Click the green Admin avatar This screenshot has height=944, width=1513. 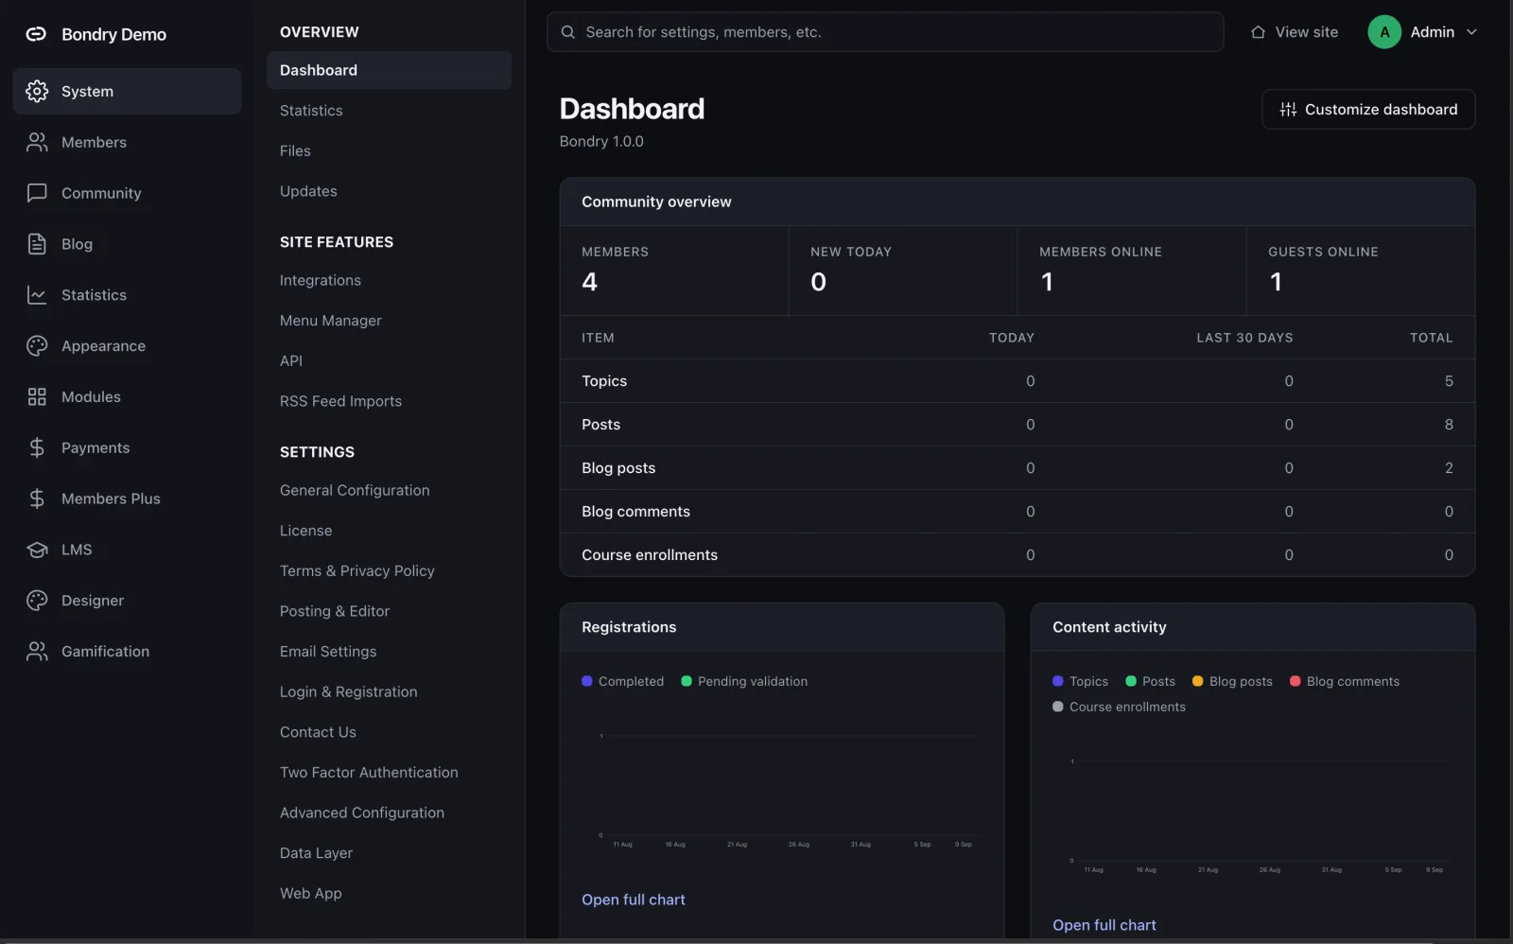(1384, 32)
